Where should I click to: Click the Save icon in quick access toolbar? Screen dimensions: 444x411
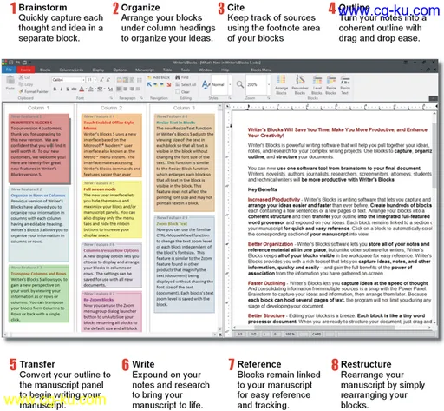click(10, 63)
